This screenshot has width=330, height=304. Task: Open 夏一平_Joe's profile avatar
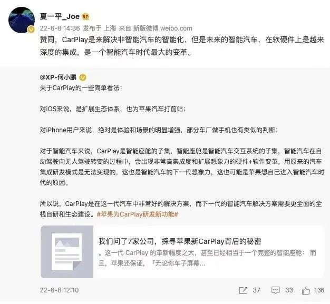[22, 20]
